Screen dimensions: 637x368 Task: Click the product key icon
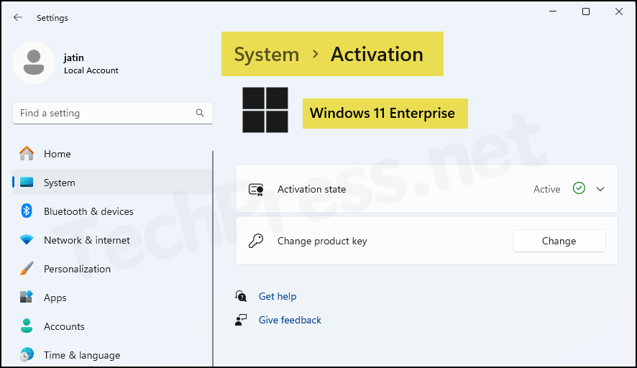point(256,241)
